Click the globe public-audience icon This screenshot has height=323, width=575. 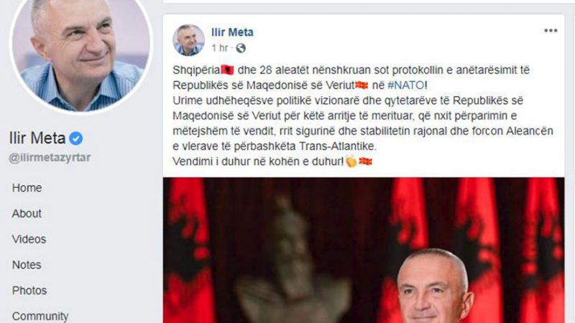[x=241, y=48]
